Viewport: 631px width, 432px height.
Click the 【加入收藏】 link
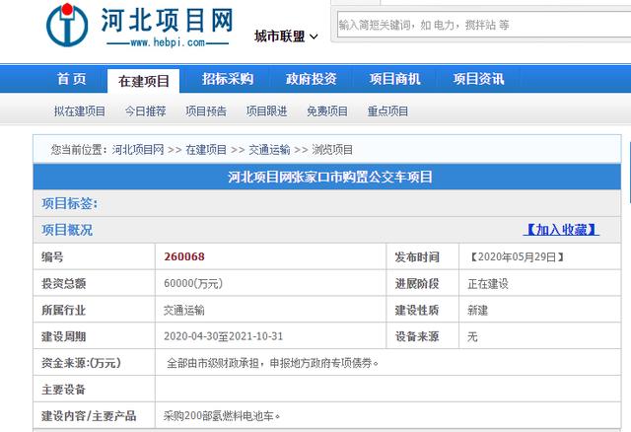[561, 230]
